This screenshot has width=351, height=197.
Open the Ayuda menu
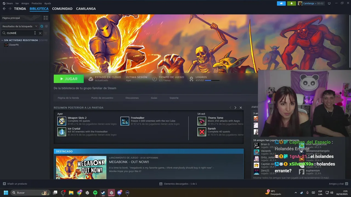(47, 3)
